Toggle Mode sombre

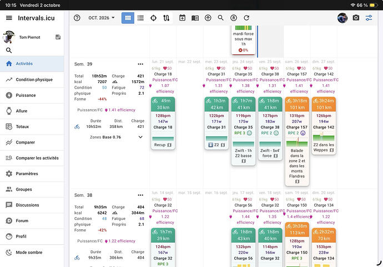click(32, 253)
